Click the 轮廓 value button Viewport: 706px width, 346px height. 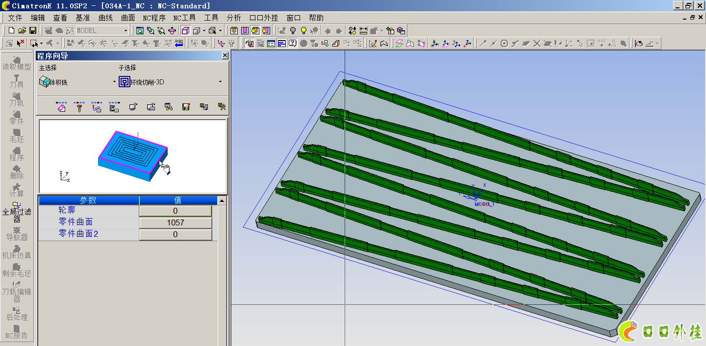tap(176, 211)
